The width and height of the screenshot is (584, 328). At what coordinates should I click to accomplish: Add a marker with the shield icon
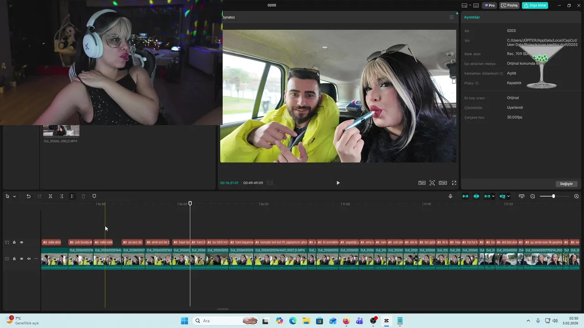94,196
